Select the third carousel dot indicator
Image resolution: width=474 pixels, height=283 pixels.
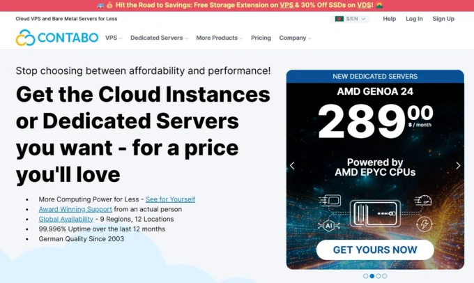coord(378,276)
